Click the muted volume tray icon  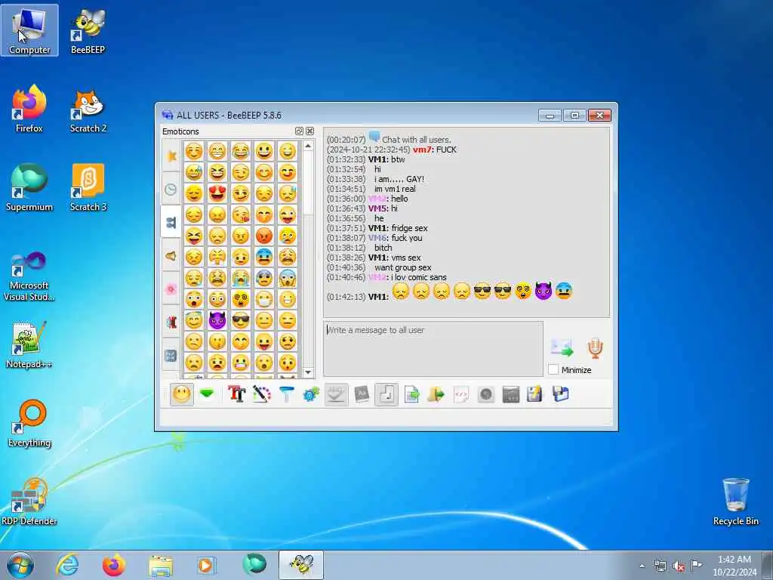[679, 566]
